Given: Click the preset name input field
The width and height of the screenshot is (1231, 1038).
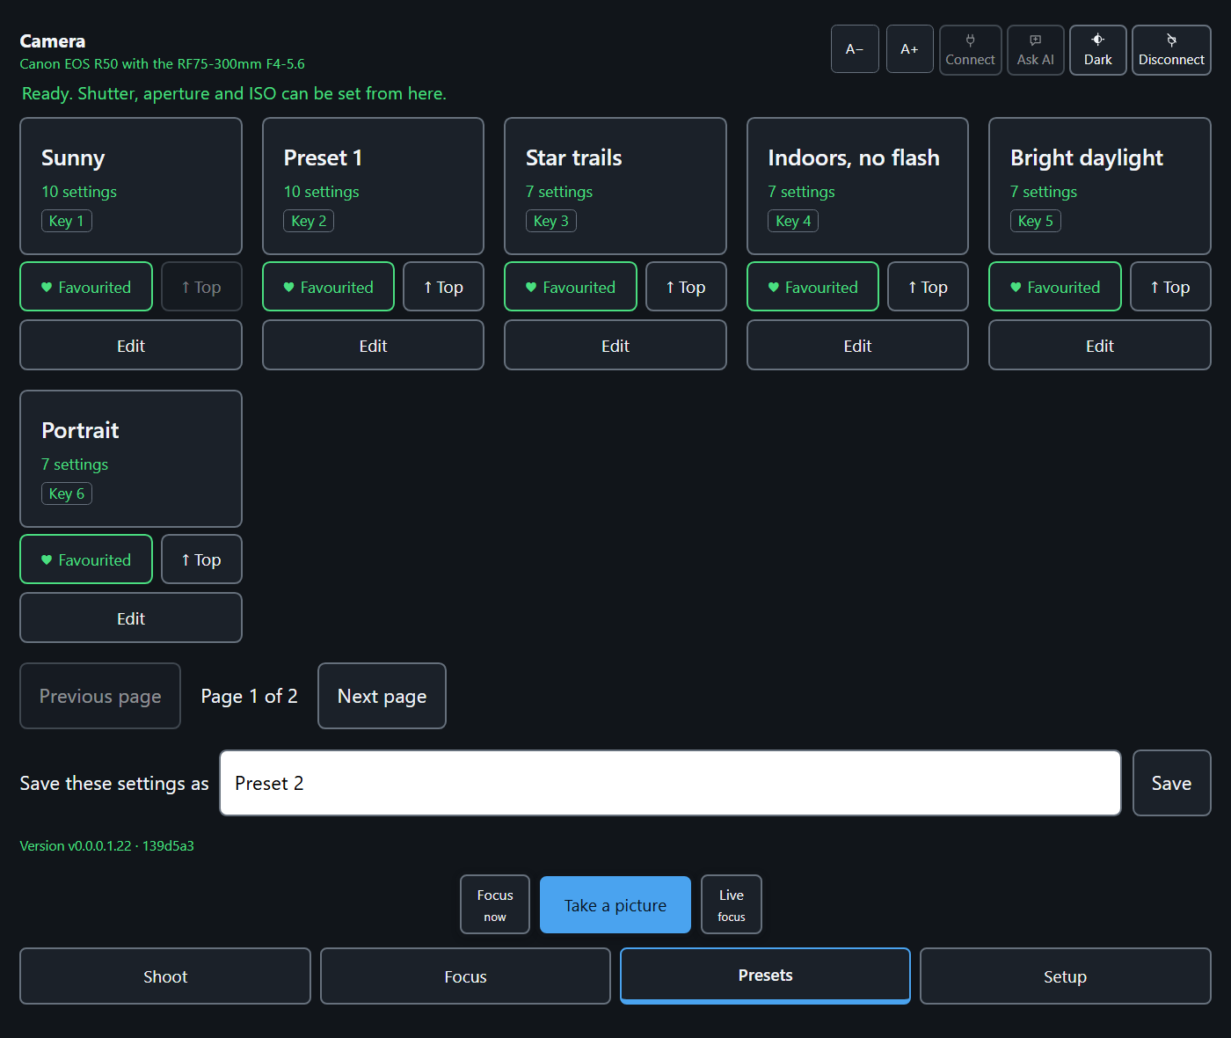Looking at the screenshot, I should 670,783.
